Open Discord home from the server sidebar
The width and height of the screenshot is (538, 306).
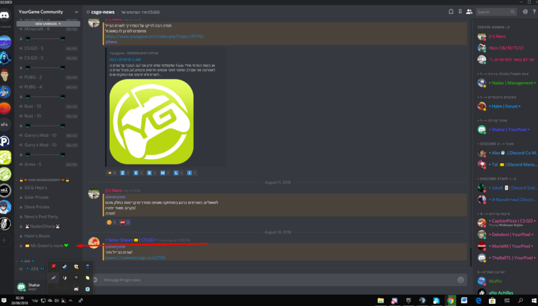(x=4, y=15)
